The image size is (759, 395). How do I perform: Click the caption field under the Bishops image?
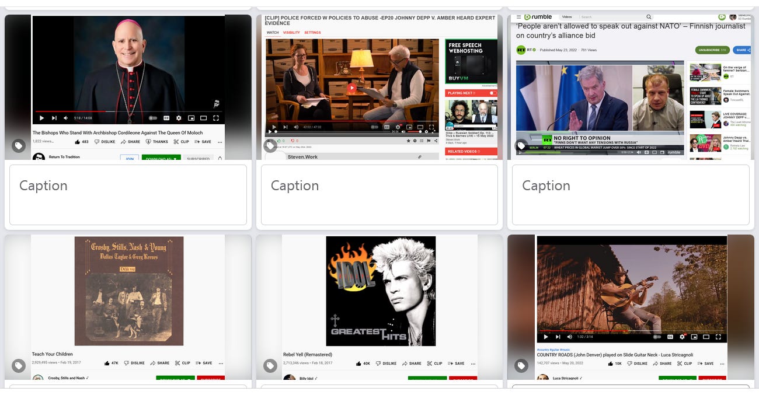coord(128,195)
